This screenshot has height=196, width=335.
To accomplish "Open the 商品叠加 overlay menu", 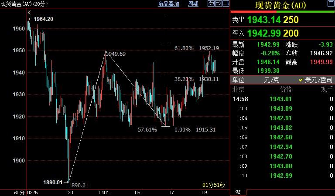I will click(169, 4).
